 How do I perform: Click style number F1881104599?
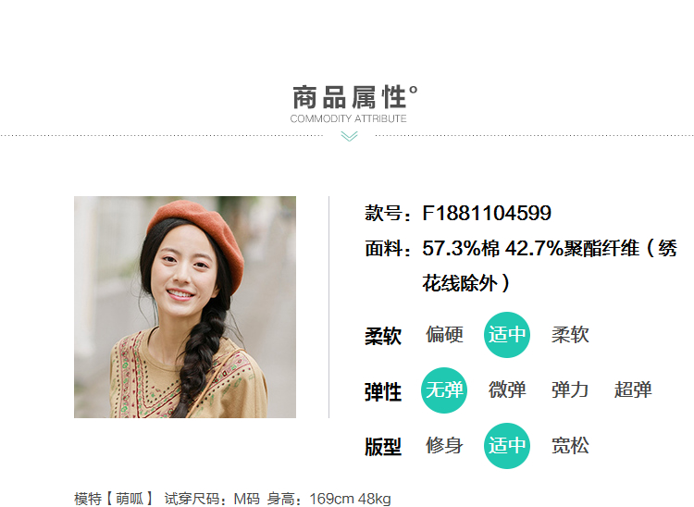487,213
